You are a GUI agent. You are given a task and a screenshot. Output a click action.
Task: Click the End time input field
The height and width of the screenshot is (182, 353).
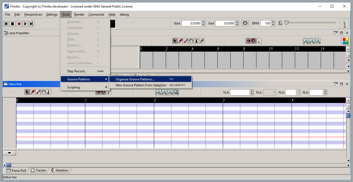pyautogui.click(x=225, y=23)
